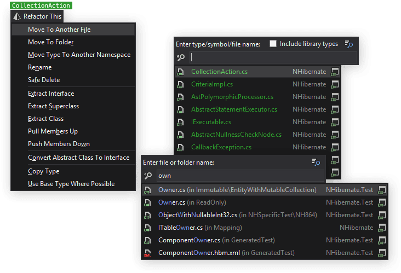Click the highlighted CollectionAction identifier
The width and height of the screenshot is (401, 273).
click(x=41, y=5)
